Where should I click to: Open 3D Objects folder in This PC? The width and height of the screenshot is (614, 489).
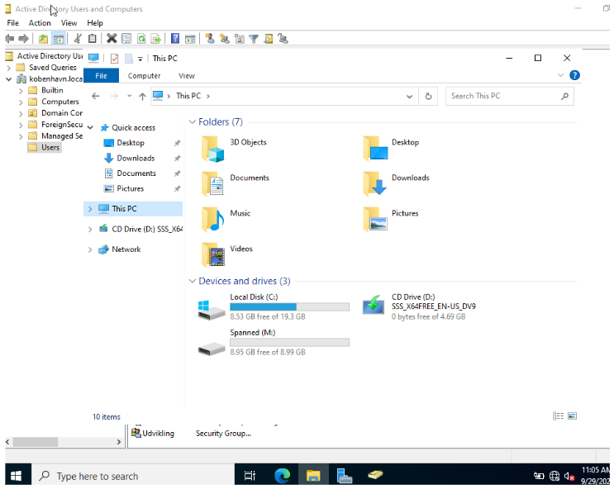tap(212, 150)
